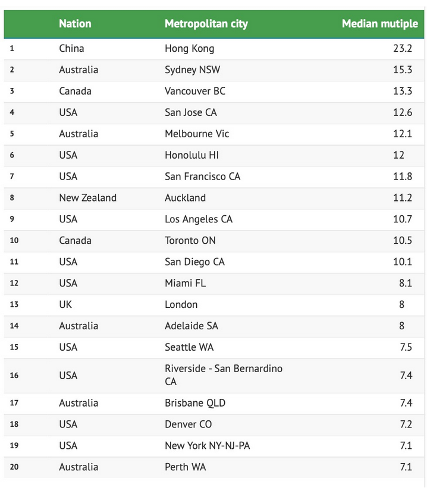The height and width of the screenshot is (491, 427).
Task: Click Los Angeles CA entry
Action: point(199,219)
